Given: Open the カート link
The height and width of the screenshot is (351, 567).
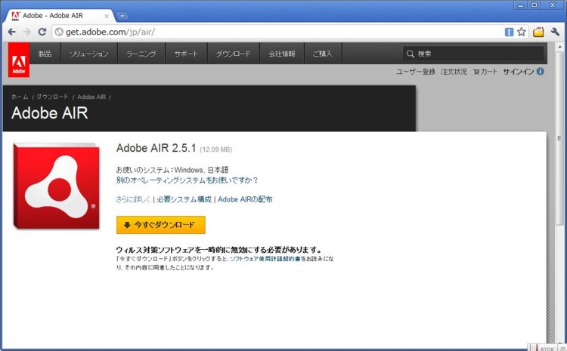Looking at the screenshot, I should click(x=485, y=72).
